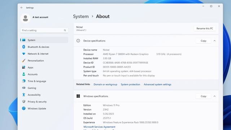Open the System category

(x=44, y=40)
